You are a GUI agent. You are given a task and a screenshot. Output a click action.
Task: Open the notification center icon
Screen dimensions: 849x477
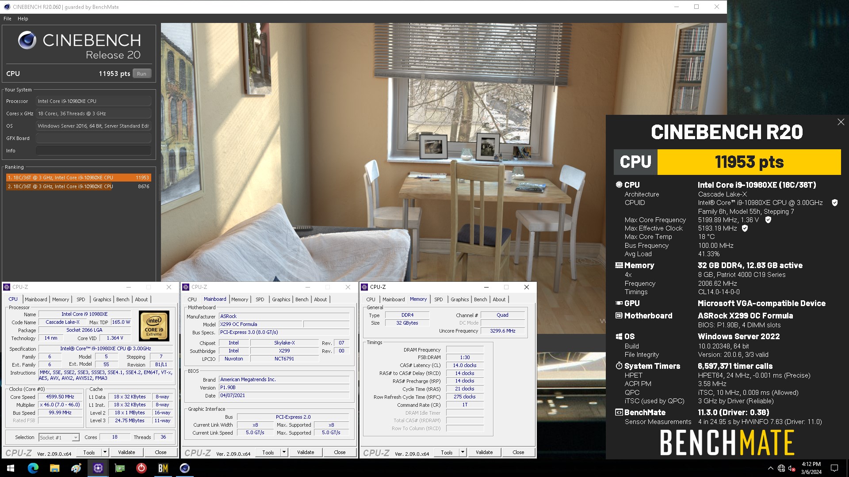coord(834,468)
